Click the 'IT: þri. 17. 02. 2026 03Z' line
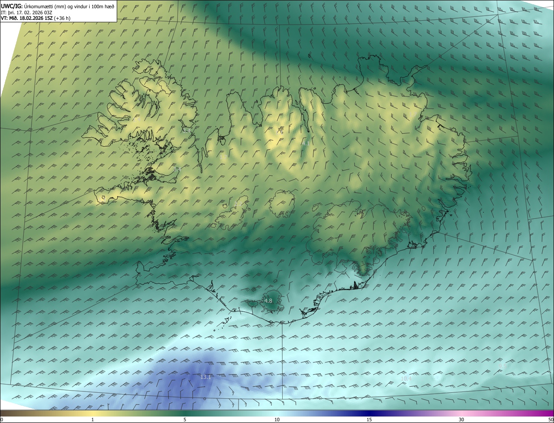This screenshot has width=554, height=423. tap(26, 12)
